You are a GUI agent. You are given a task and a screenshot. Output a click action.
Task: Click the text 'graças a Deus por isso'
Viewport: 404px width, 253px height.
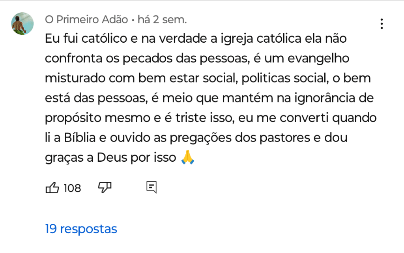click(x=110, y=158)
